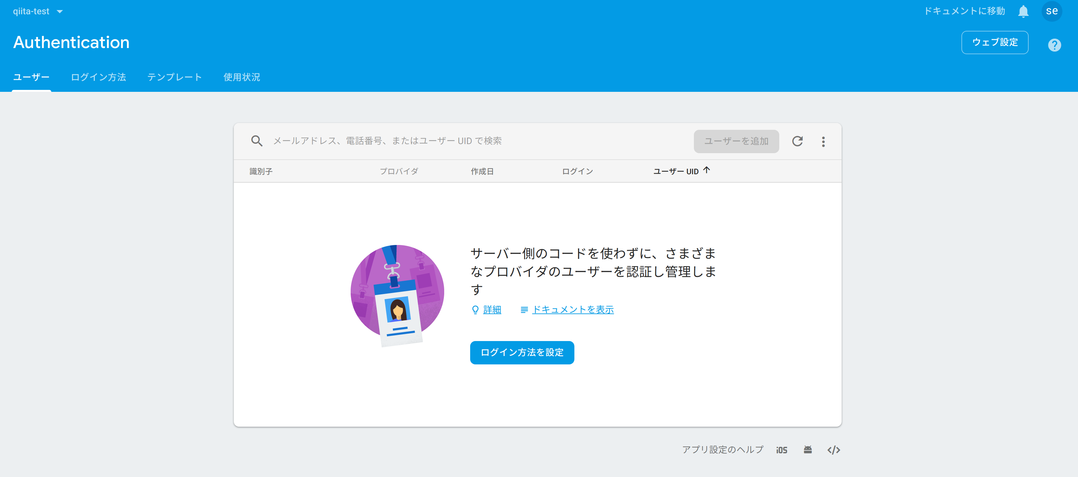Viewport: 1078px width, 477px height.
Task: Switch to the ログイン方法 tab
Action: [98, 77]
